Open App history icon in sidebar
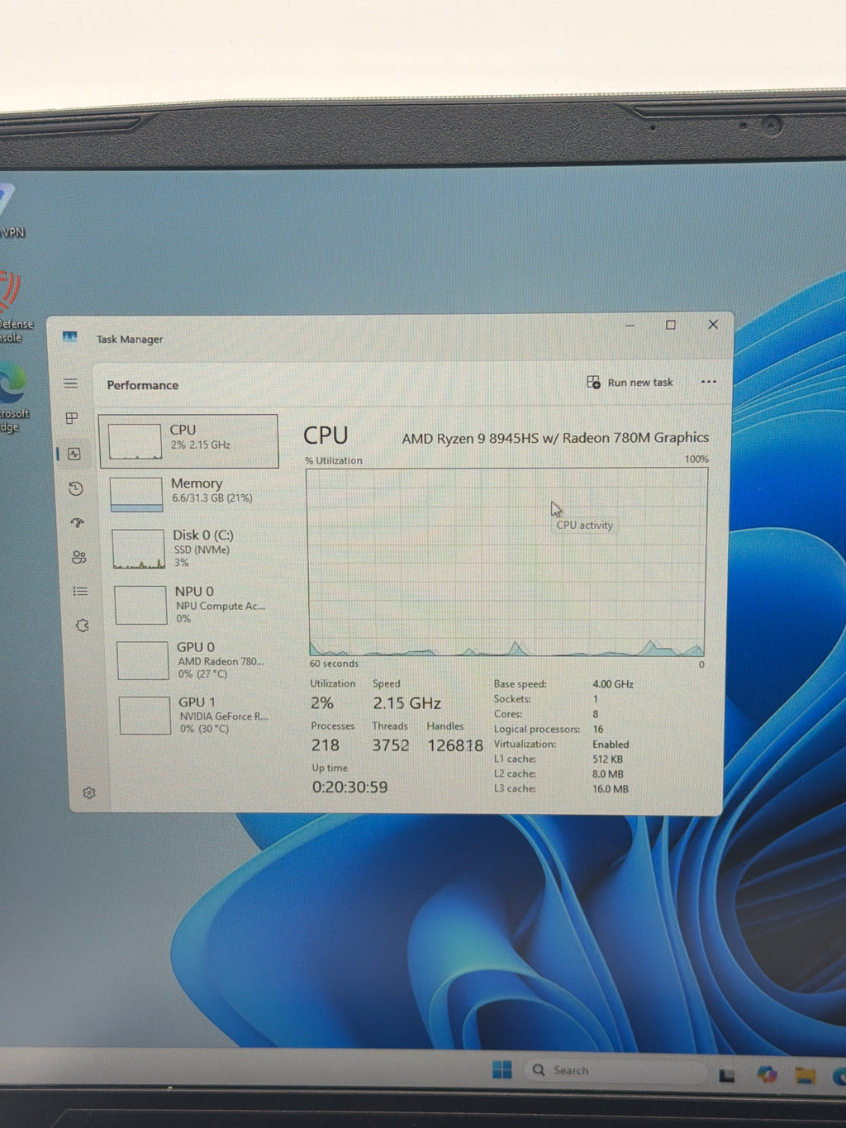This screenshot has width=846, height=1128. (x=76, y=488)
